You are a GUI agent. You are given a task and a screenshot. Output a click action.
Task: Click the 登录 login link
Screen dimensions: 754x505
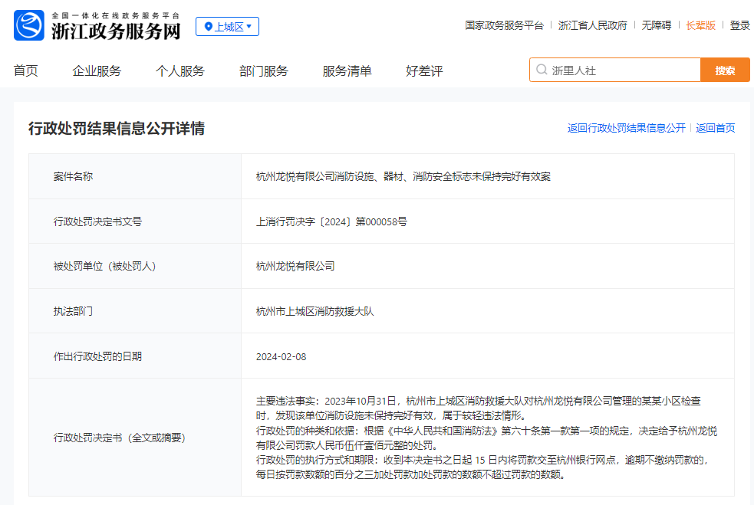pyautogui.click(x=739, y=25)
